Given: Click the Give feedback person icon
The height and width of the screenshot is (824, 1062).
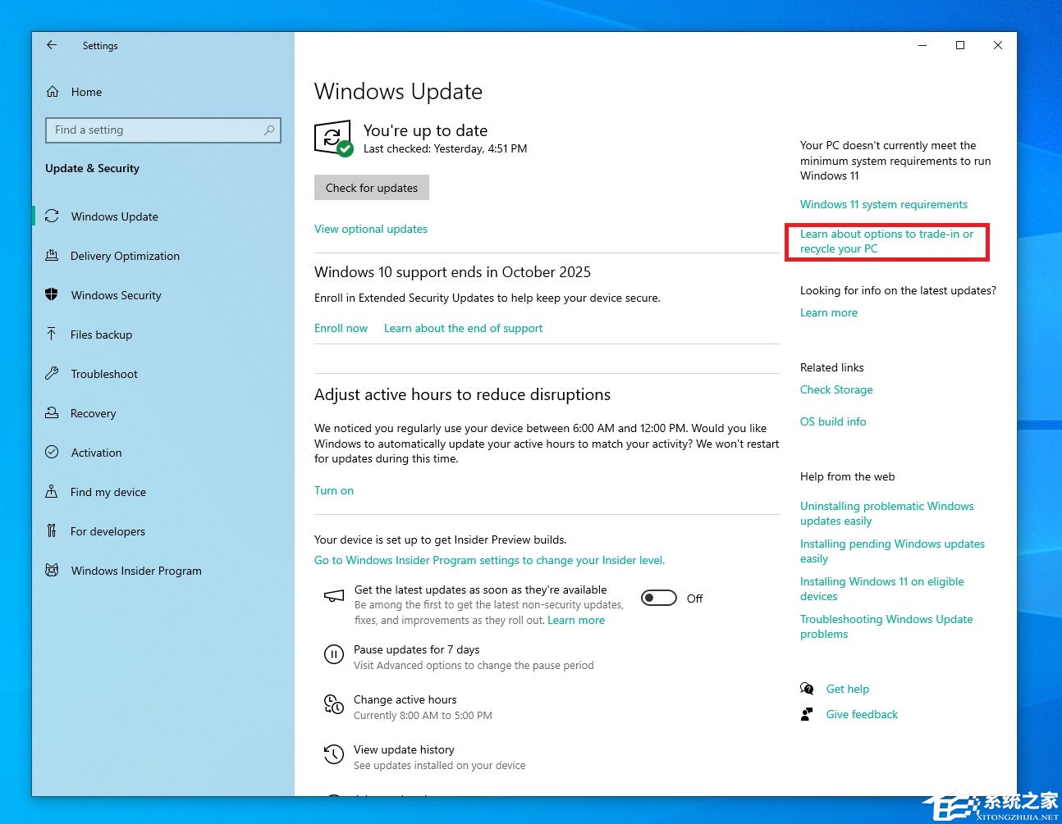Looking at the screenshot, I should pos(807,714).
